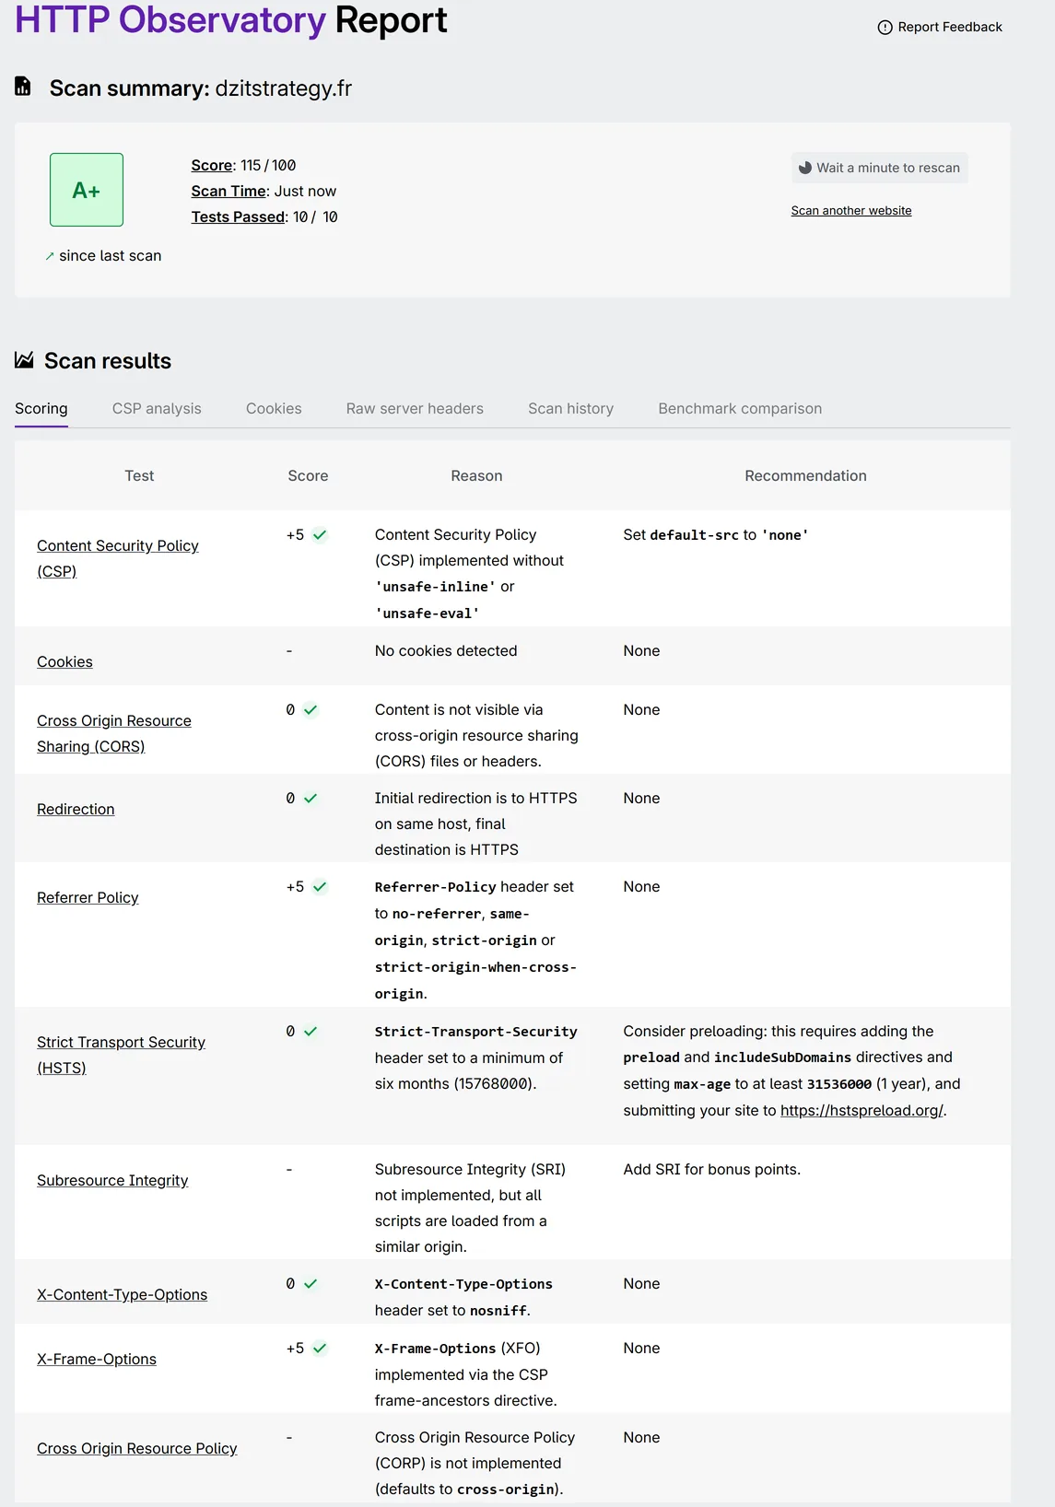The width and height of the screenshot is (1055, 1507).
Task: Open the Benchmark comparison tab
Action: [740, 408]
